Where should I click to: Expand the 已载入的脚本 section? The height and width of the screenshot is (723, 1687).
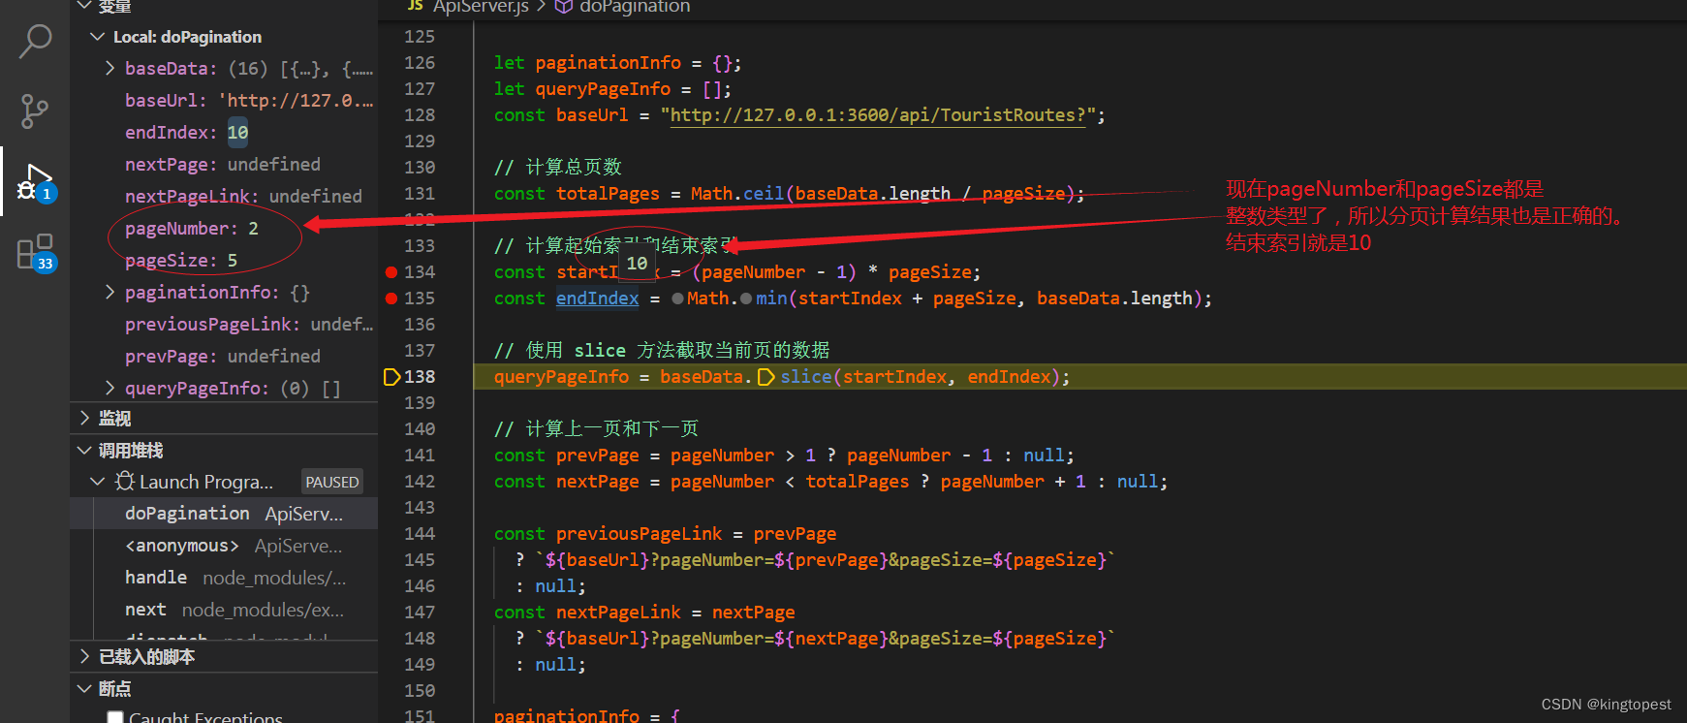(x=84, y=657)
